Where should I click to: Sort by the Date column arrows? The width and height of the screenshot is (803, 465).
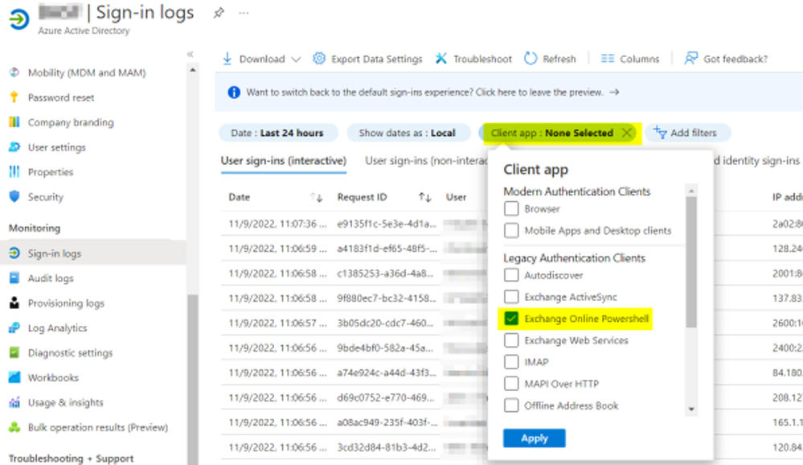point(317,197)
